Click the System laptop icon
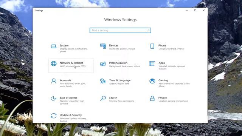This screenshot has width=242, height=136. [x=54, y=46]
